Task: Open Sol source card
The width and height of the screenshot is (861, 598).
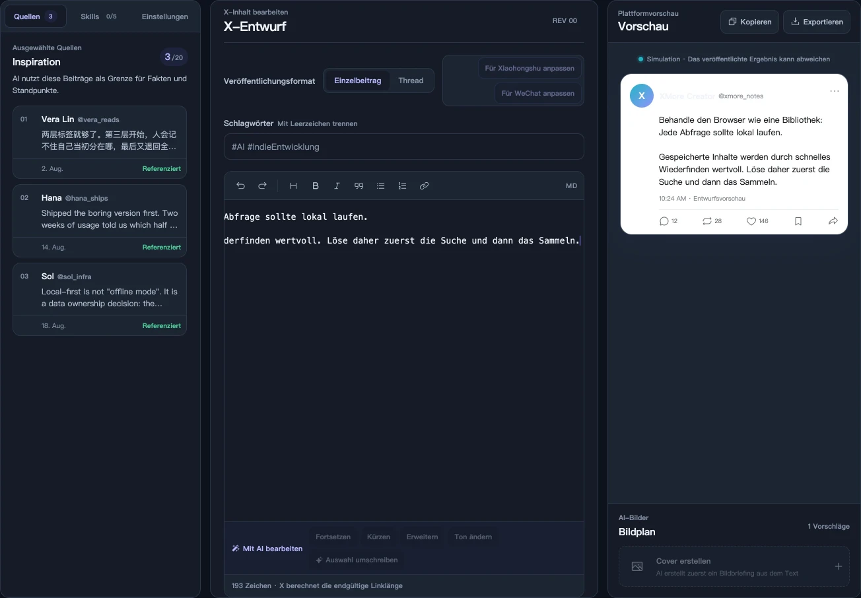Action: [x=100, y=299]
